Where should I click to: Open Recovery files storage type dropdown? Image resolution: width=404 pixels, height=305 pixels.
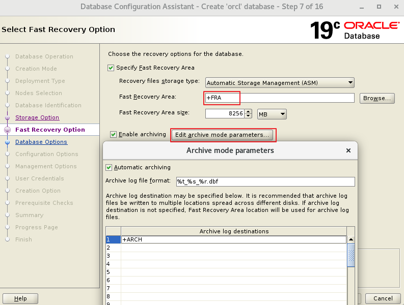[x=280, y=82]
